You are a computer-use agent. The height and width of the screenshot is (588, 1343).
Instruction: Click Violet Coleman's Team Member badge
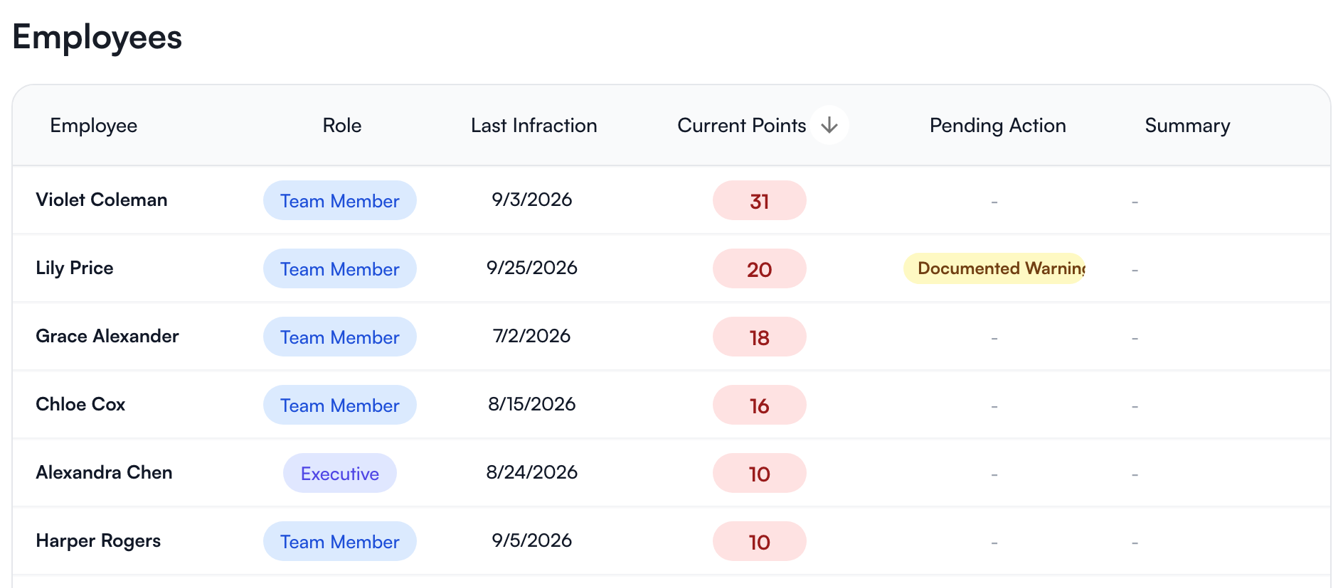pyautogui.click(x=340, y=200)
